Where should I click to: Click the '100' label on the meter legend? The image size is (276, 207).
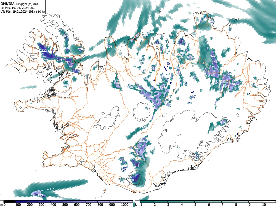point(18,205)
